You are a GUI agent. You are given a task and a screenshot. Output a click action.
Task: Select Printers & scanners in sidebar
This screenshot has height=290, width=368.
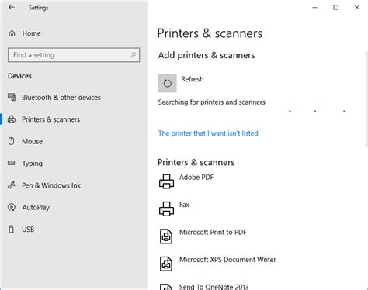pos(50,119)
